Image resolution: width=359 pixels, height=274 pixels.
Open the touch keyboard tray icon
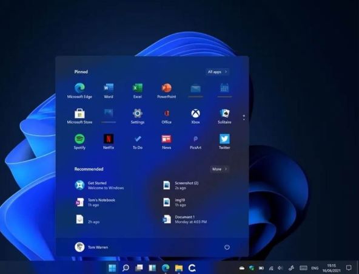303,268
